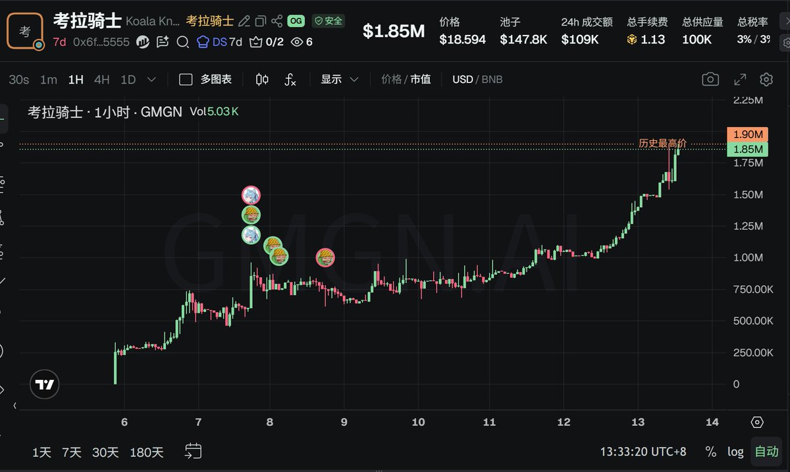Switch to the 4H timeframe
The height and width of the screenshot is (472, 790).
[101, 80]
